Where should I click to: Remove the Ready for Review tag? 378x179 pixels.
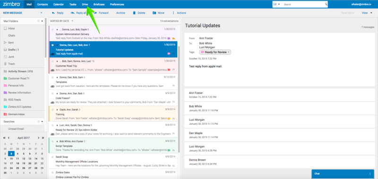click(229, 52)
